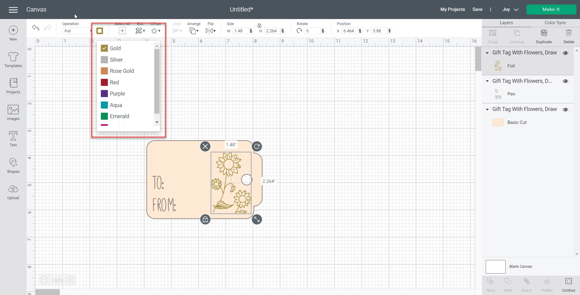This screenshot has height=295, width=580.
Task: Click the Contour tool icon
Action: (x=569, y=284)
